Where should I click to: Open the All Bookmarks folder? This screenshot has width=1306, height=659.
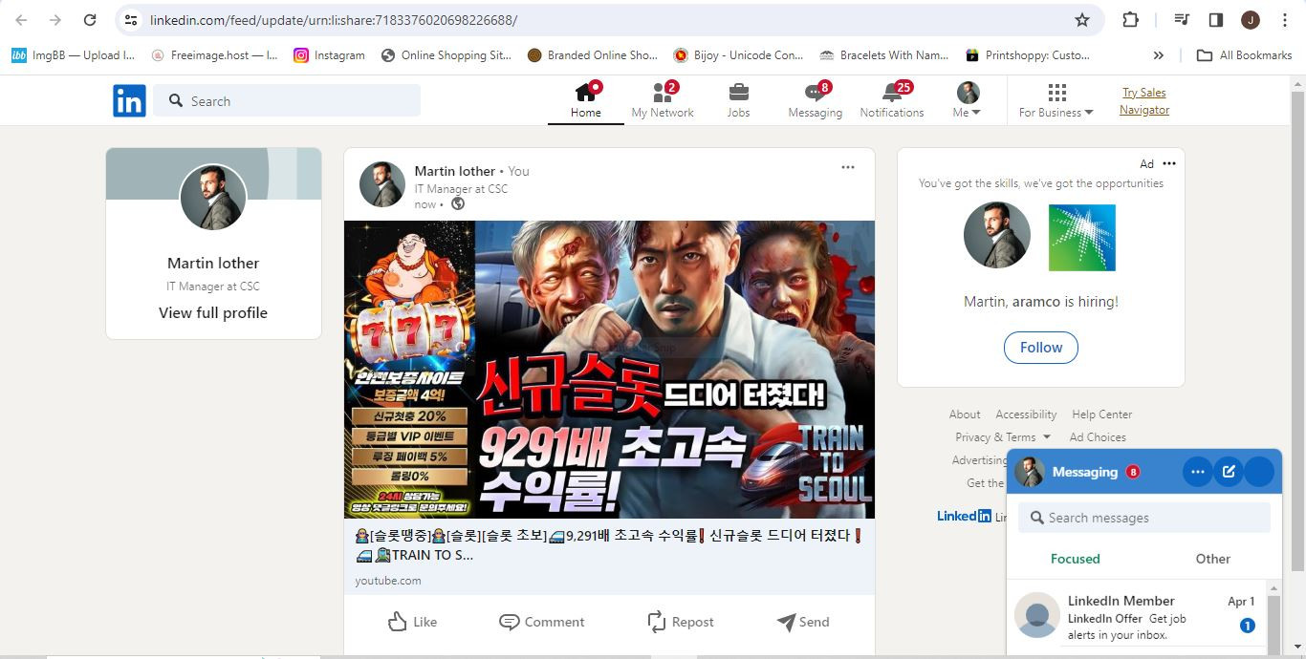[x=1245, y=55]
